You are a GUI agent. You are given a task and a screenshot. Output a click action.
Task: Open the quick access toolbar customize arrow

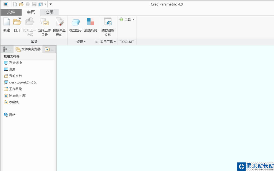51,4
